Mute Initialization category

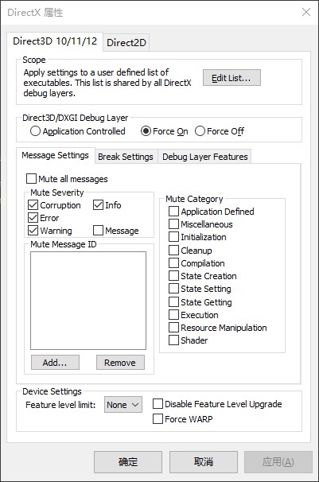[197, 237]
